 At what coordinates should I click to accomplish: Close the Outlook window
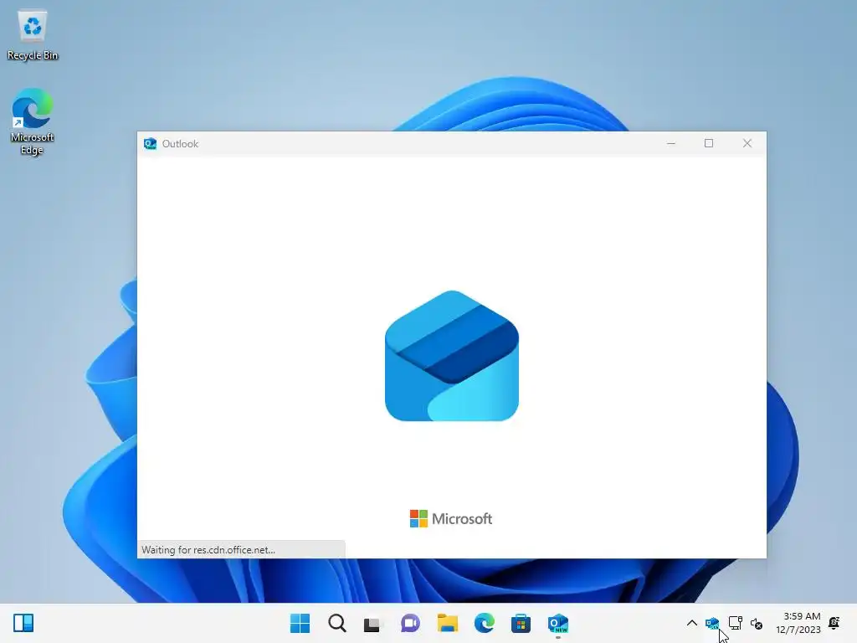tap(747, 143)
